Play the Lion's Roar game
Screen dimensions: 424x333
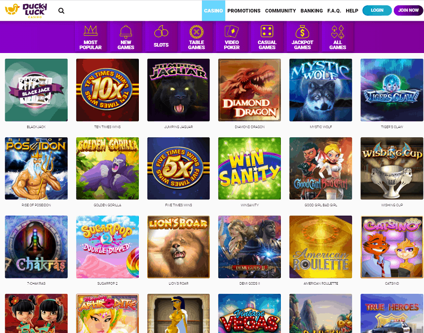(179, 247)
